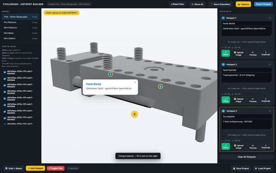
Task: Select the Pro Platinum model
Action: pos(21,22)
